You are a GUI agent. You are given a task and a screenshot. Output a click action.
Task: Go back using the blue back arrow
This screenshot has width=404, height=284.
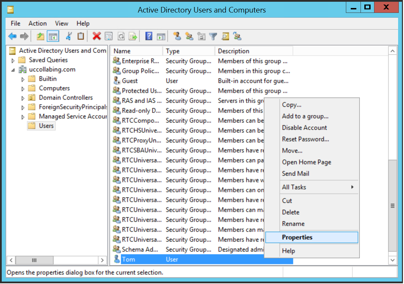coord(12,36)
